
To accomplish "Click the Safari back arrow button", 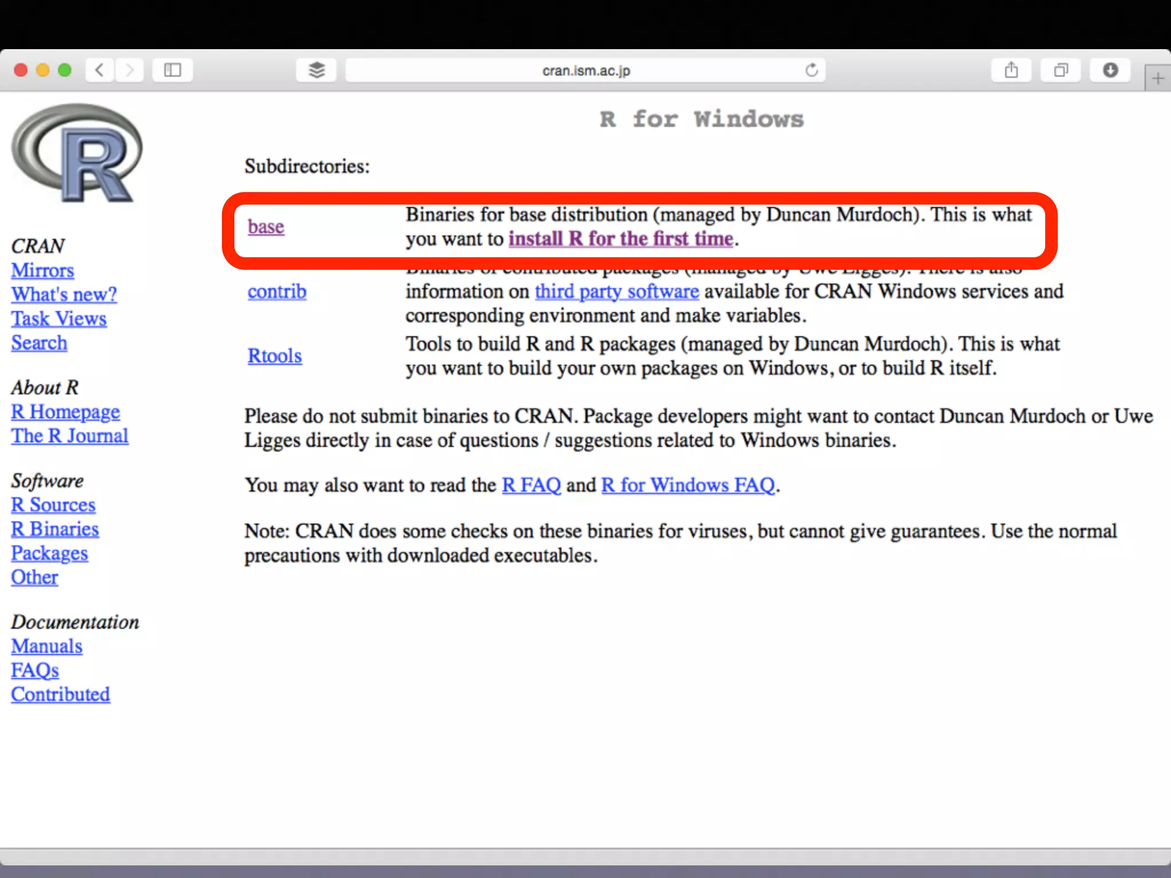I will (99, 70).
